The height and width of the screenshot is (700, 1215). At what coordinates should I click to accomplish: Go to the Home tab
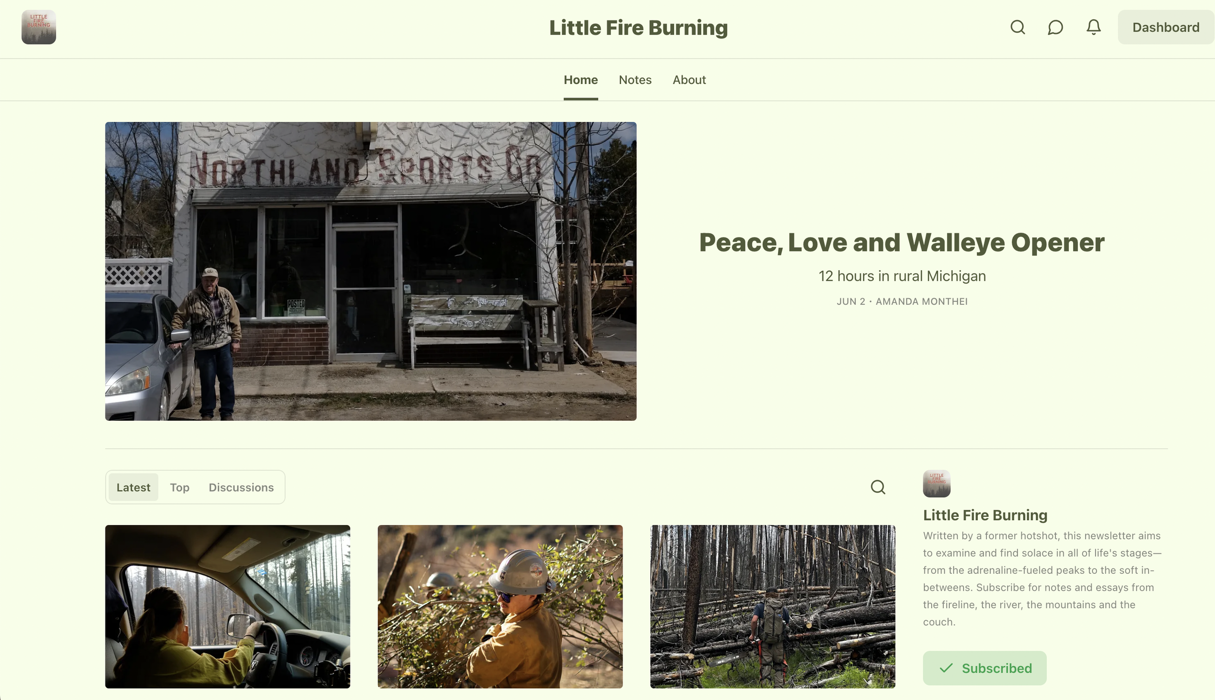[581, 80]
